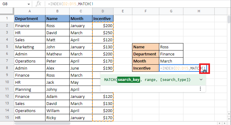Image resolution: width=231 pixels, height=125 pixels.
Task: Click the search_key argument in tooltip
Action: [x=128, y=80]
